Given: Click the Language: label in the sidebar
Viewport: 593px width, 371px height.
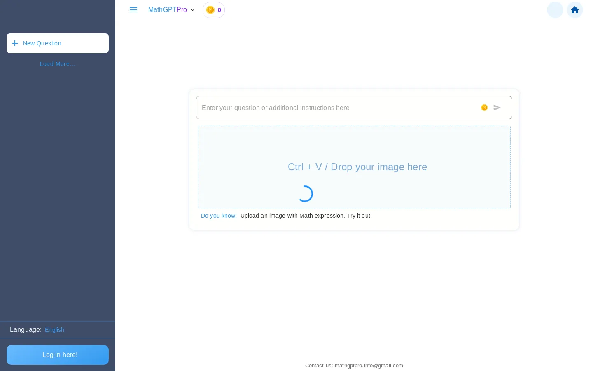Looking at the screenshot, I should click(x=26, y=330).
